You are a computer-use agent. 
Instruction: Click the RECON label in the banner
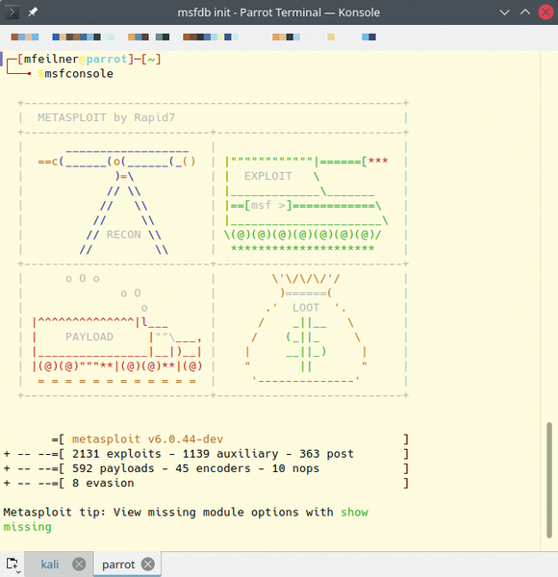point(124,235)
